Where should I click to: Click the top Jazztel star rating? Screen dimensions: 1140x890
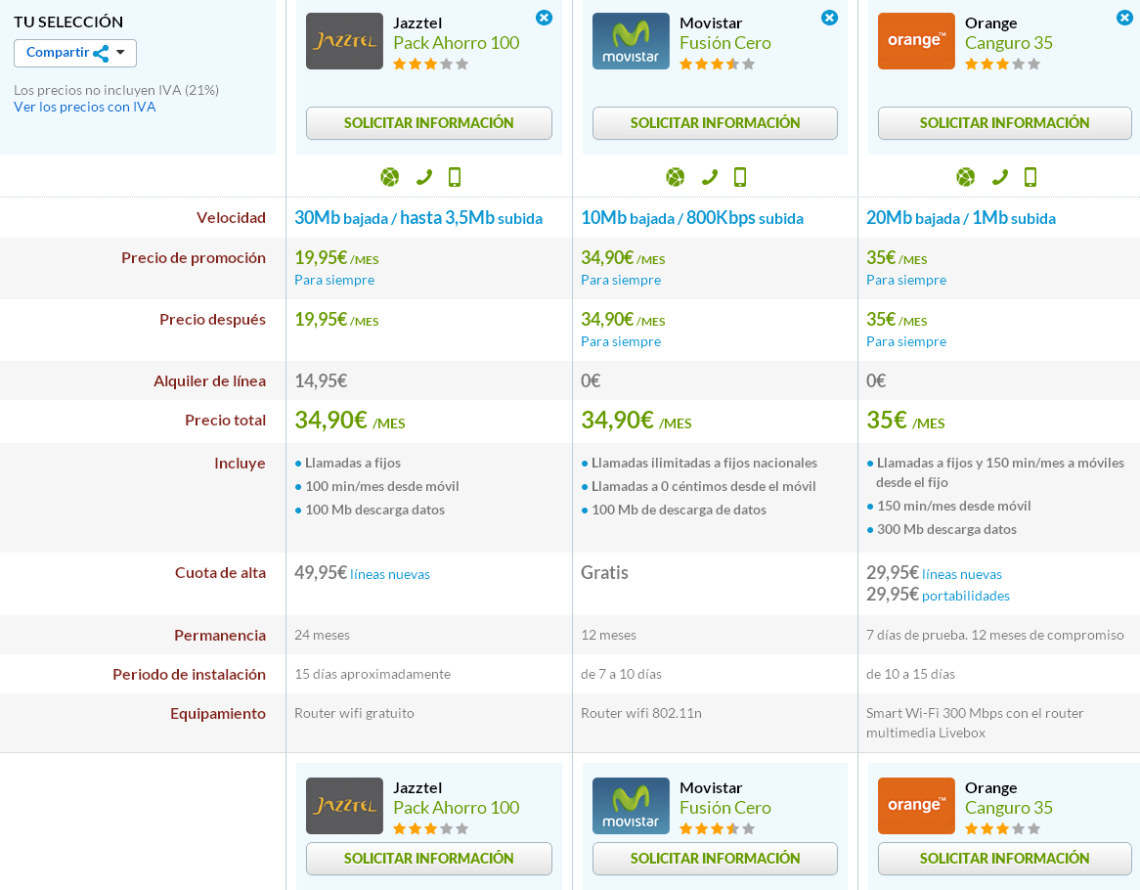pos(430,64)
